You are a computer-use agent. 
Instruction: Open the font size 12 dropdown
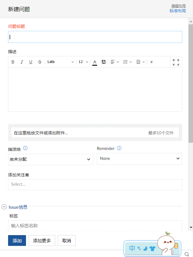pyautogui.click(x=83, y=62)
